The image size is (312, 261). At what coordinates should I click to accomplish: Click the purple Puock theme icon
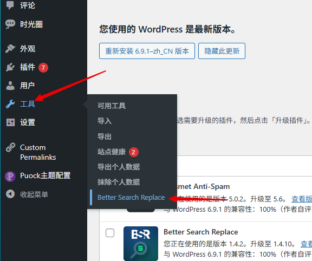(10, 177)
